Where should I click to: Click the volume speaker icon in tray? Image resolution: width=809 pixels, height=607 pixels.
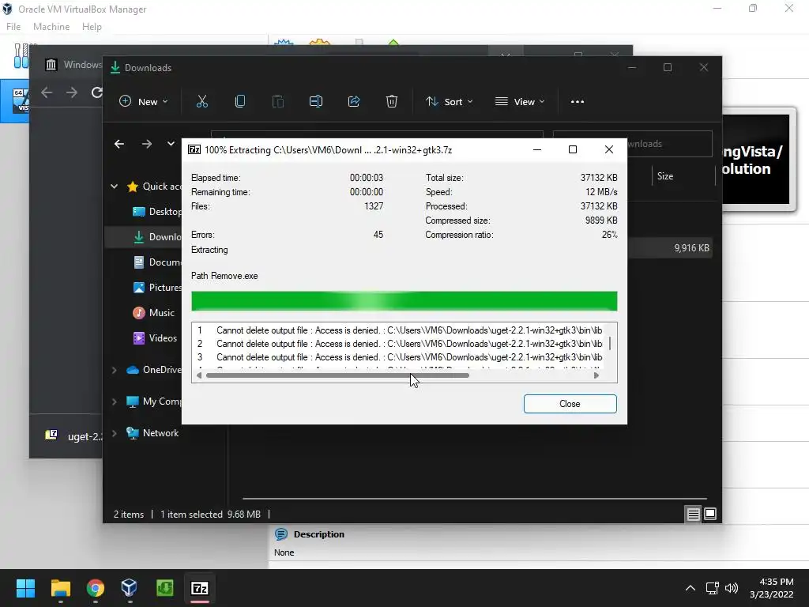point(732,588)
